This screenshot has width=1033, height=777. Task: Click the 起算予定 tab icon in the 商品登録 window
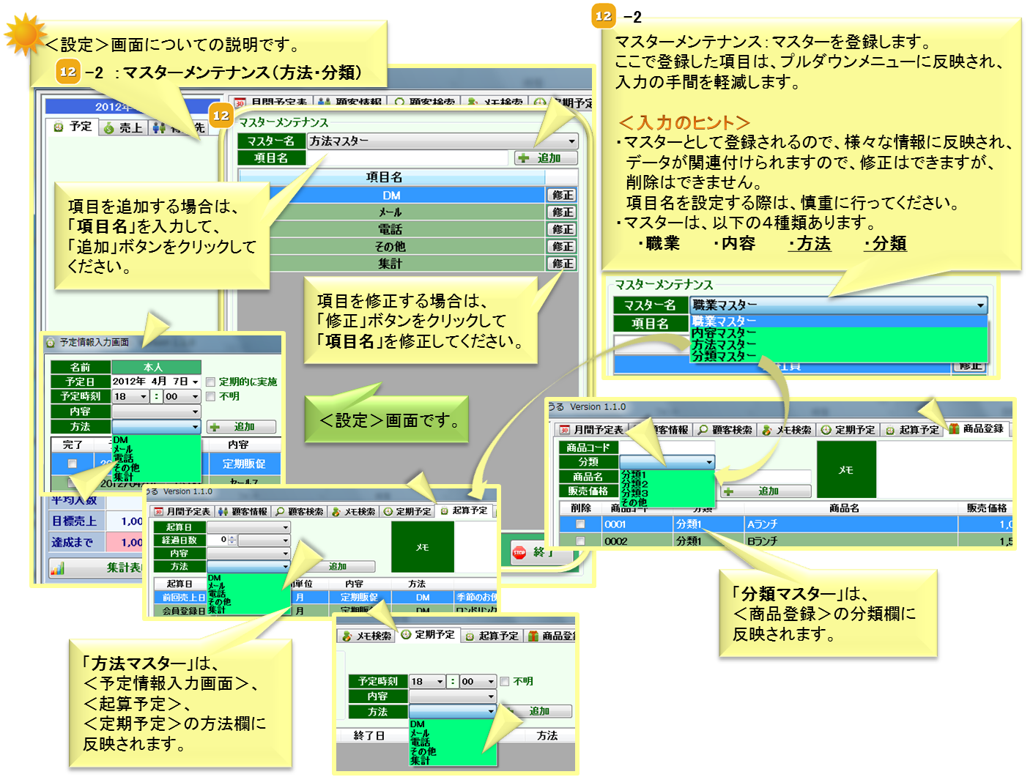890,430
